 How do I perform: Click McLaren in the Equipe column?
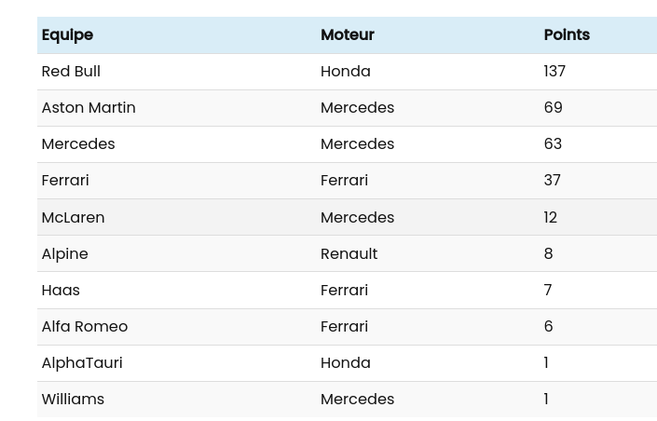73,217
